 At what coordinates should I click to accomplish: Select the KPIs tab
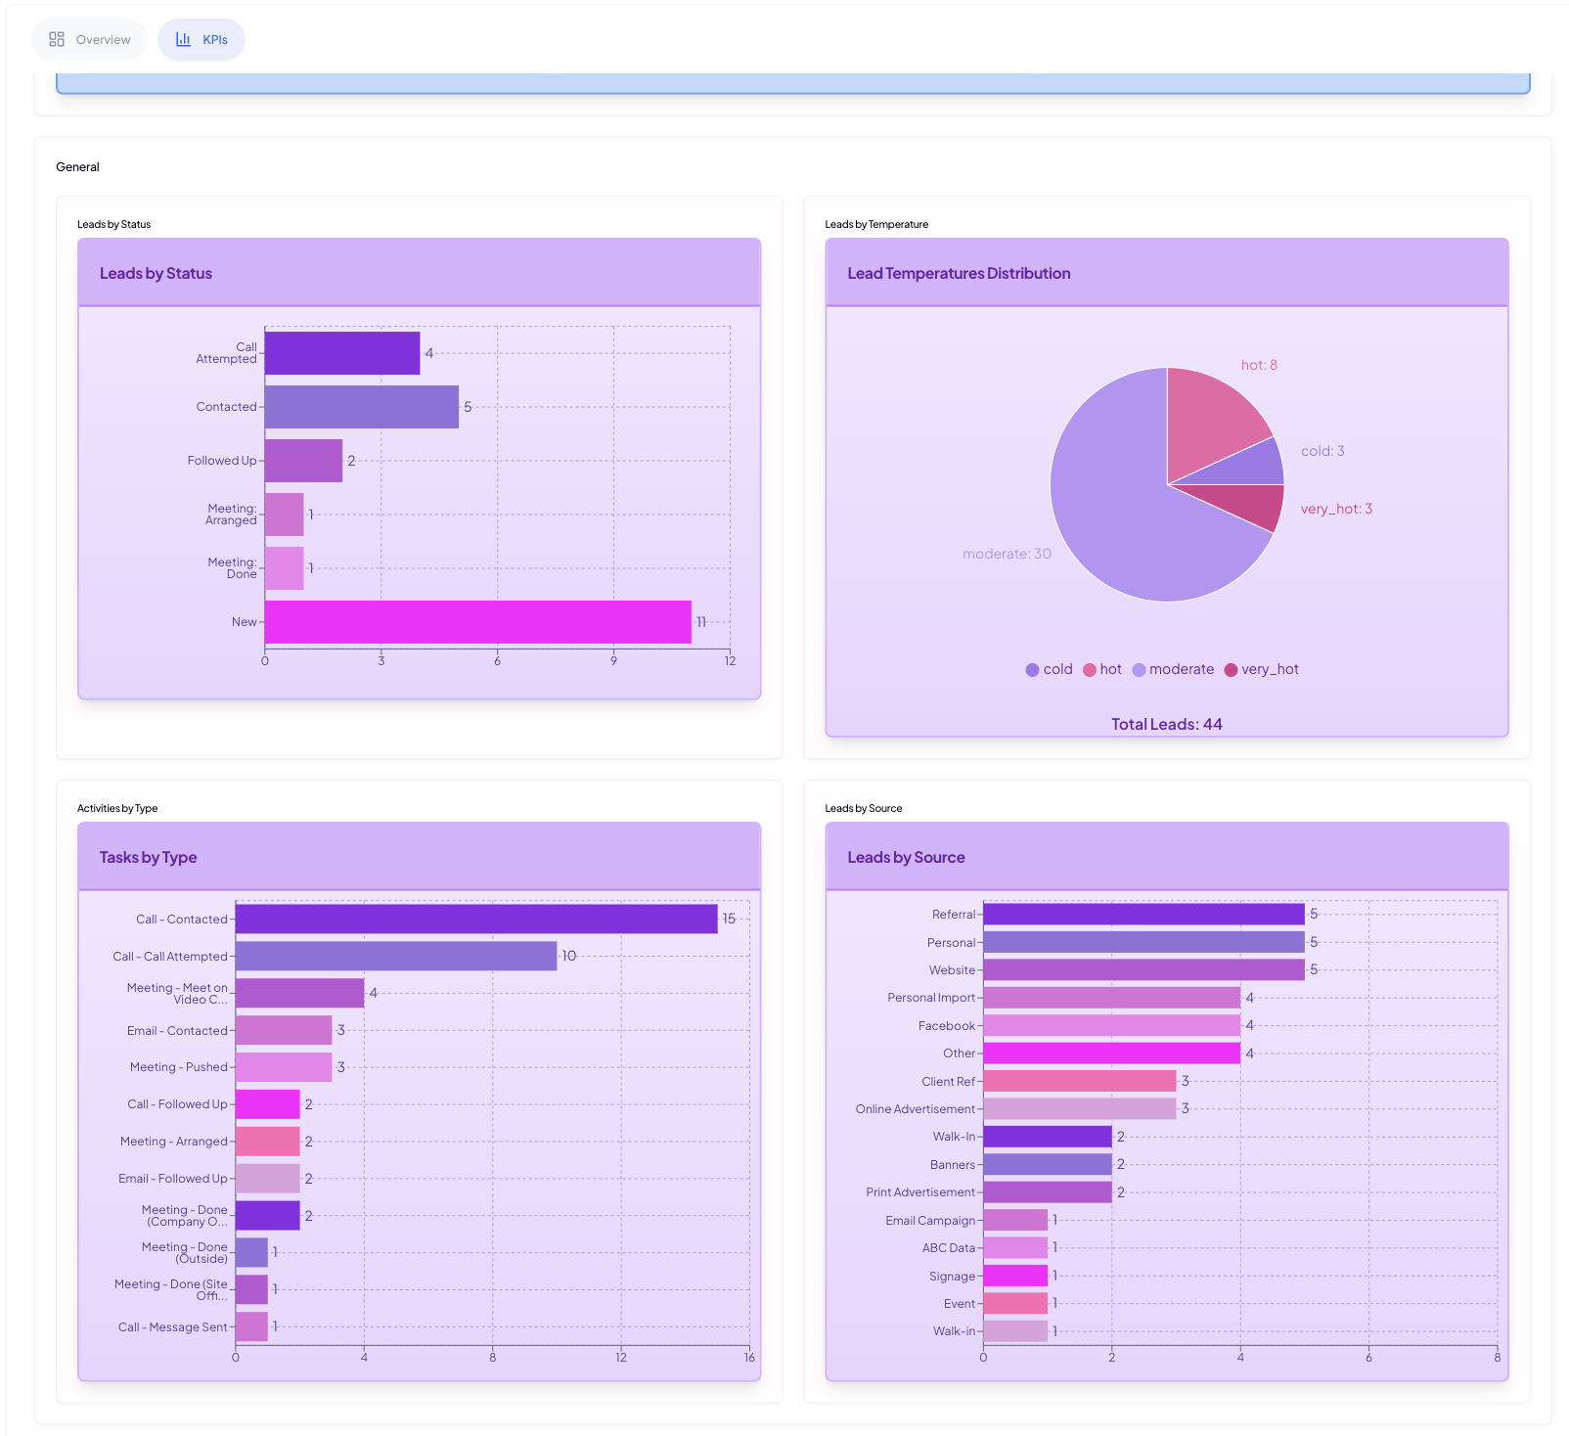pyautogui.click(x=202, y=39)
